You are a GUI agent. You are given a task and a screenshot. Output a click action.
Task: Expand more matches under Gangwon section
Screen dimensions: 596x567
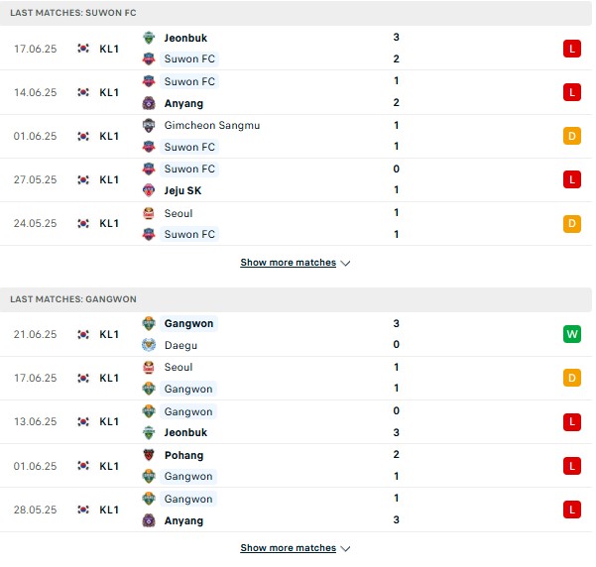coord(289,548)
